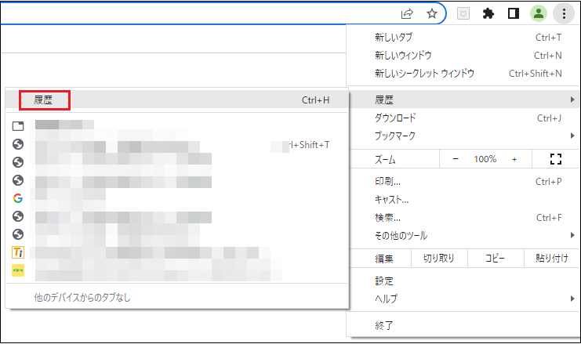The width and height of the screenshot is (581, 344).
Task: Decrease zoom with the minus button
Action: click(456, 159)
